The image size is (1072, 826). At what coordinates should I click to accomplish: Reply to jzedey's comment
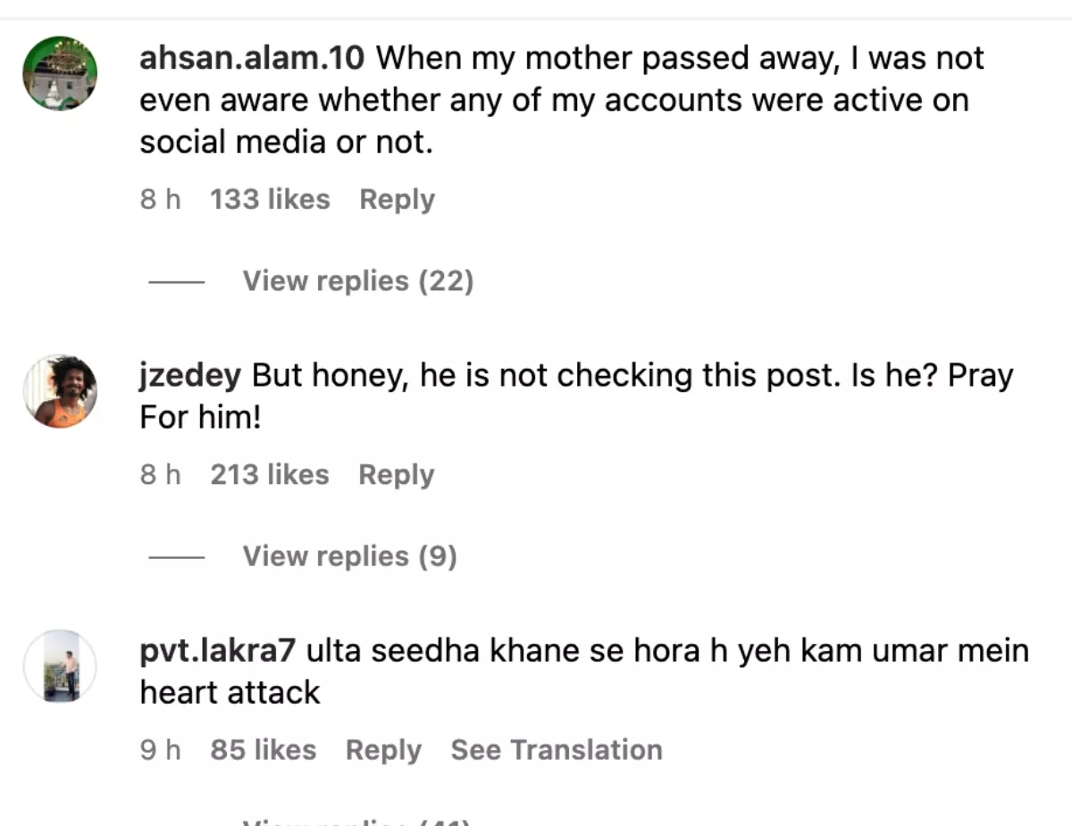click(396, 474)
